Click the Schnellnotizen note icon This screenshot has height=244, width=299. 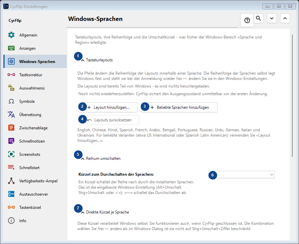[x=11, y=141]
